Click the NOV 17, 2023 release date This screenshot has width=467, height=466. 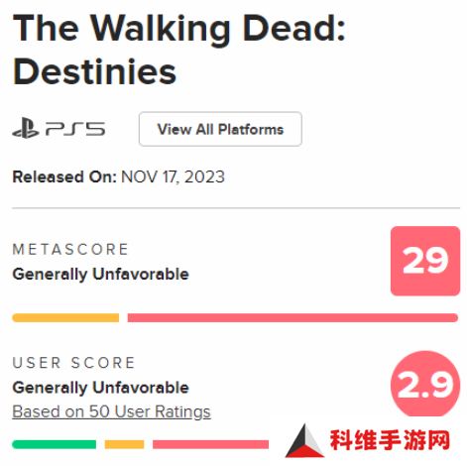173,176
